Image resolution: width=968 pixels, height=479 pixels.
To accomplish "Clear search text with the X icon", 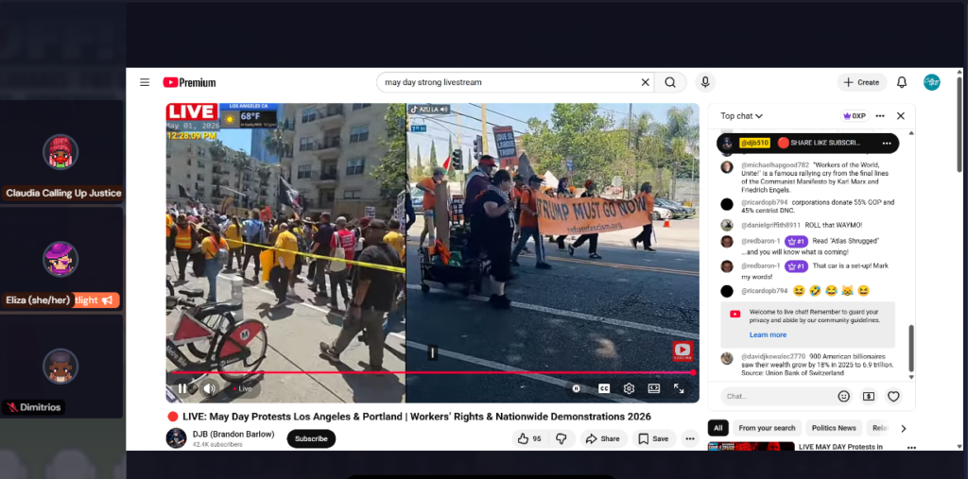I will point(645,82).
